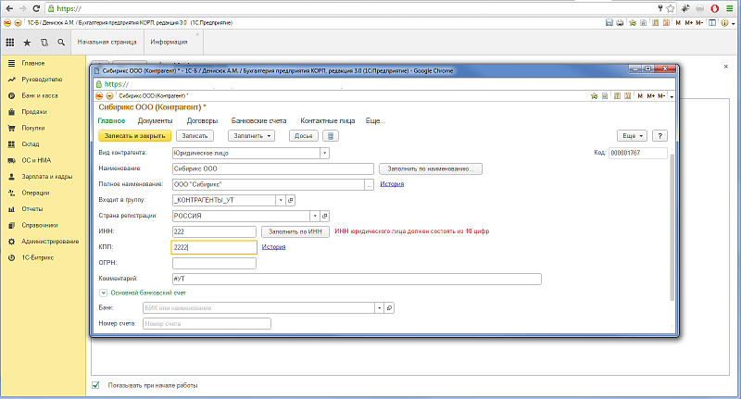The height and width of the screenshot is (399, 741).
Task: Open the Банк field item icon
Action: (x=389, y=308)
